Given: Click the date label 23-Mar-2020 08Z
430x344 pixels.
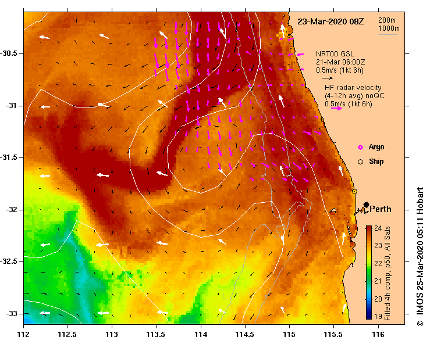Looking at the screenshot, I should [x=331, y=21].
